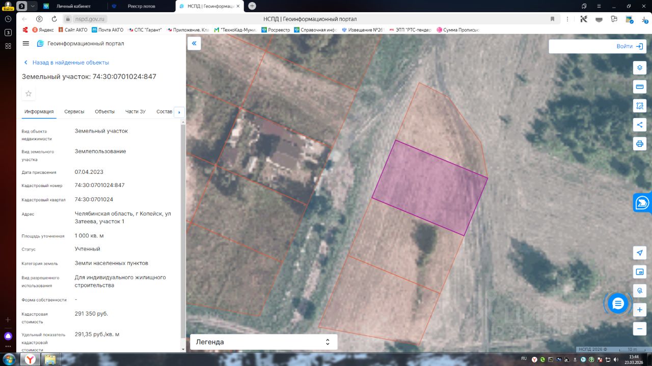The height and width of the screenshot is (366, 652).
Task: Open the ЭТП "РТС-тендер" bookmark
Action: pyautogui.click(x=410, y=30)
